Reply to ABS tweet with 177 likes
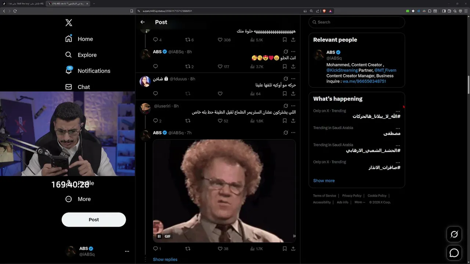This screenshot has width=470, height=264. [x=155, y=66]
